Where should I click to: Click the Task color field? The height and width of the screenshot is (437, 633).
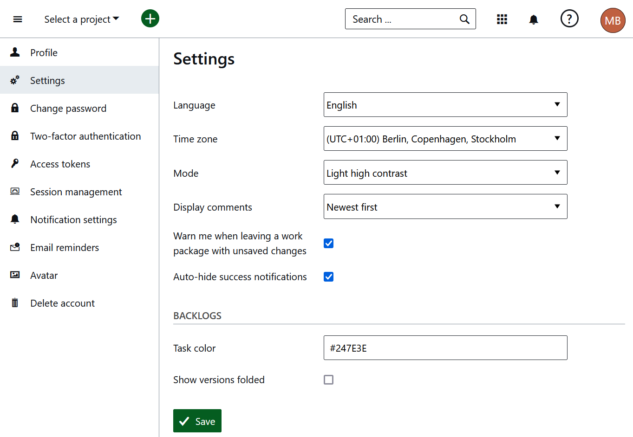[445, 348]
